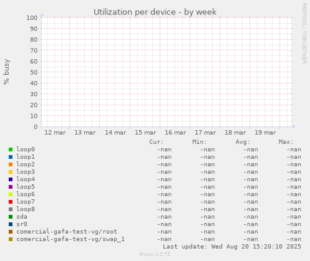
Task: Click the loop4 dark blue swatch
Action: (x=11, y=179)
